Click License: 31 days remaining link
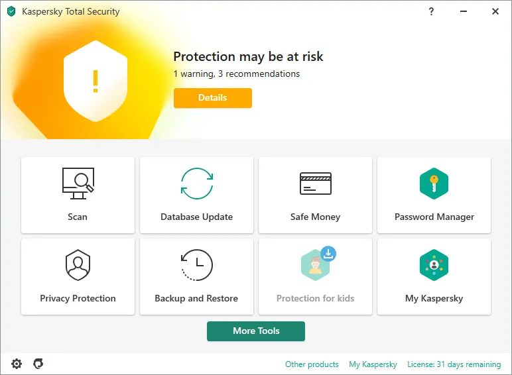This screenshot has height=375, width=512. [x=454, y=364]
